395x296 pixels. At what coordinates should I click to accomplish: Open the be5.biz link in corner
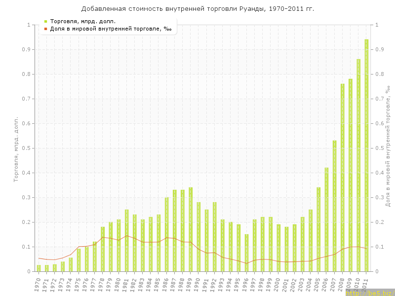[369, 293]
